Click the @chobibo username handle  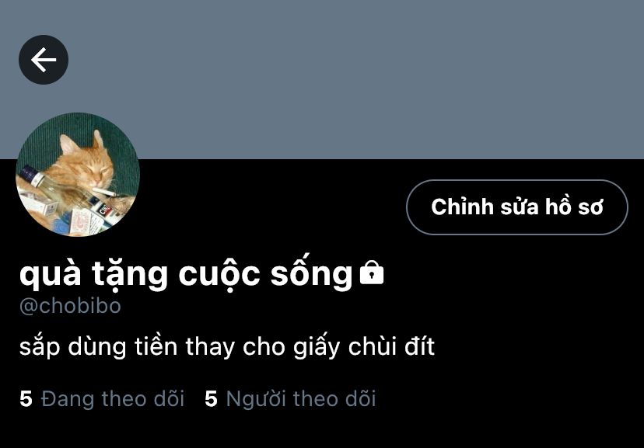[70, 306]
